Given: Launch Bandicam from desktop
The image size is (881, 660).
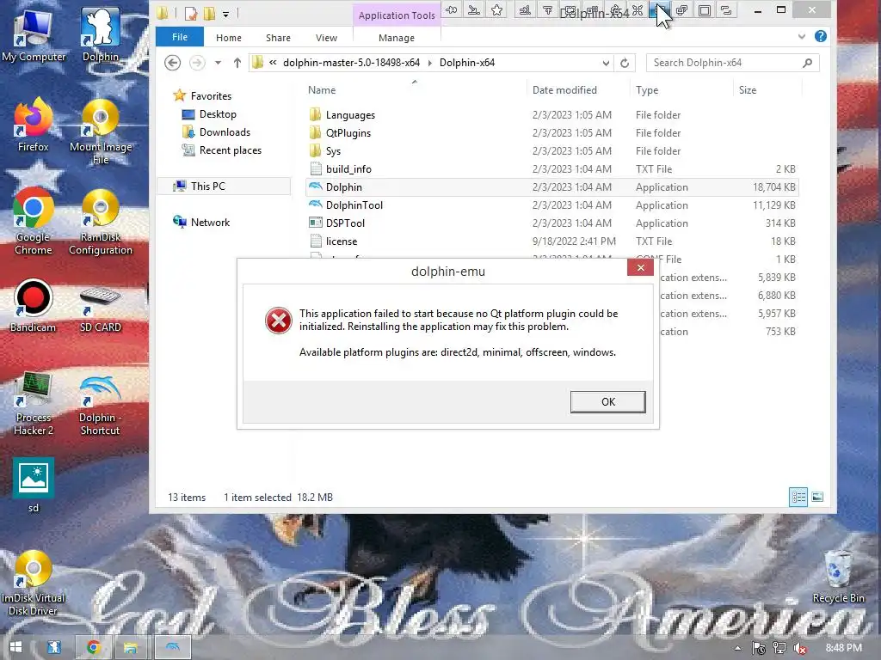Looking at the screenshot, I should (x=34, y=305).
